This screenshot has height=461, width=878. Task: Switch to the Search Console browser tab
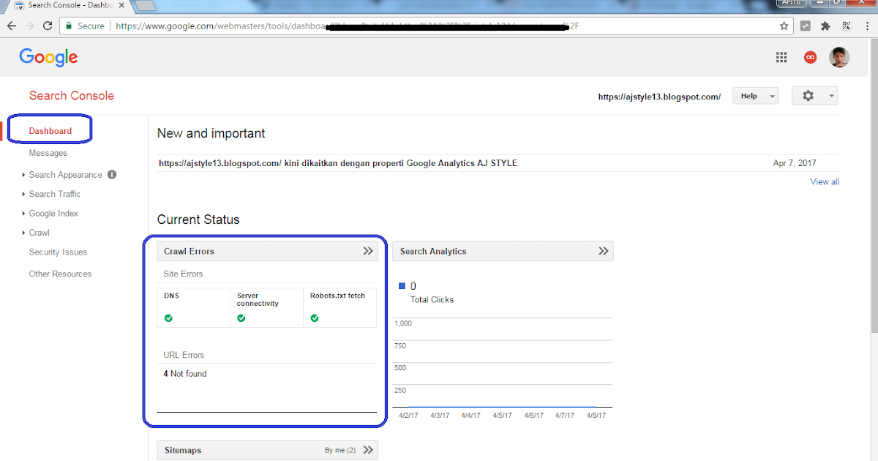[68, 5]
